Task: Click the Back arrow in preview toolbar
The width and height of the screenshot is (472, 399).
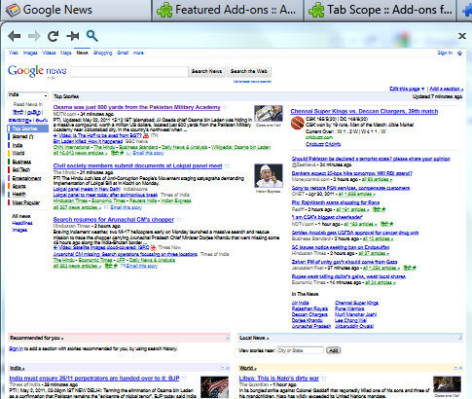Action: tap(15, 36)
